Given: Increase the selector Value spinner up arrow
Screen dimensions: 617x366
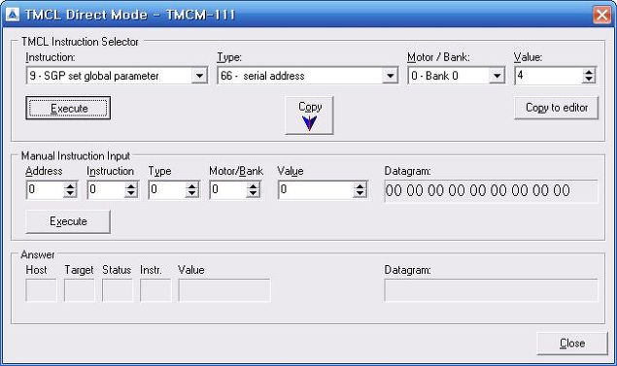Looking at the screenshot, I should click(x=589, y=73).
